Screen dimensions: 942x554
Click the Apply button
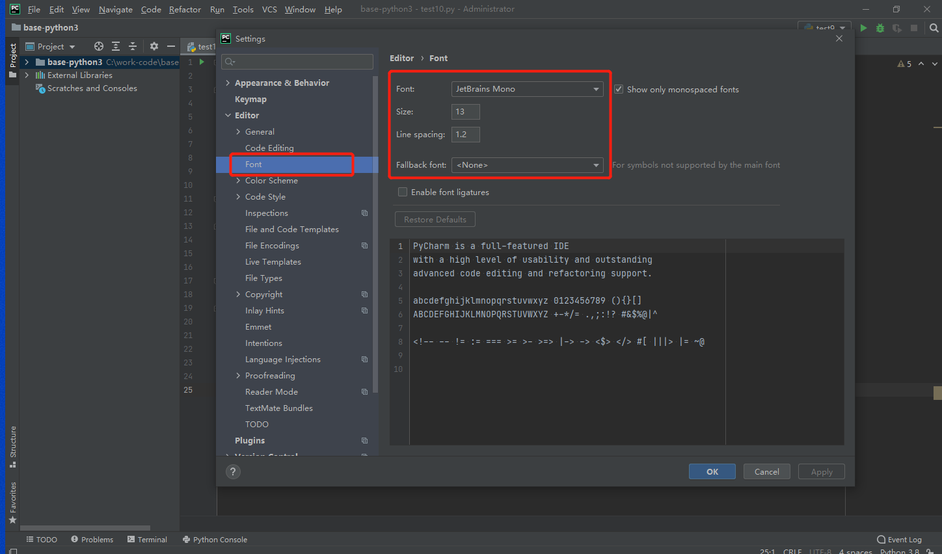point(822,471)
